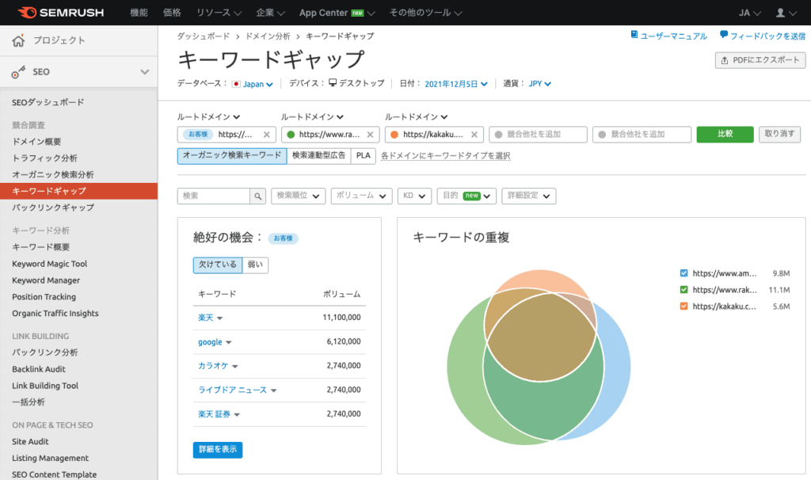Open the リソース dropdown menu

(x=219, y=13)
